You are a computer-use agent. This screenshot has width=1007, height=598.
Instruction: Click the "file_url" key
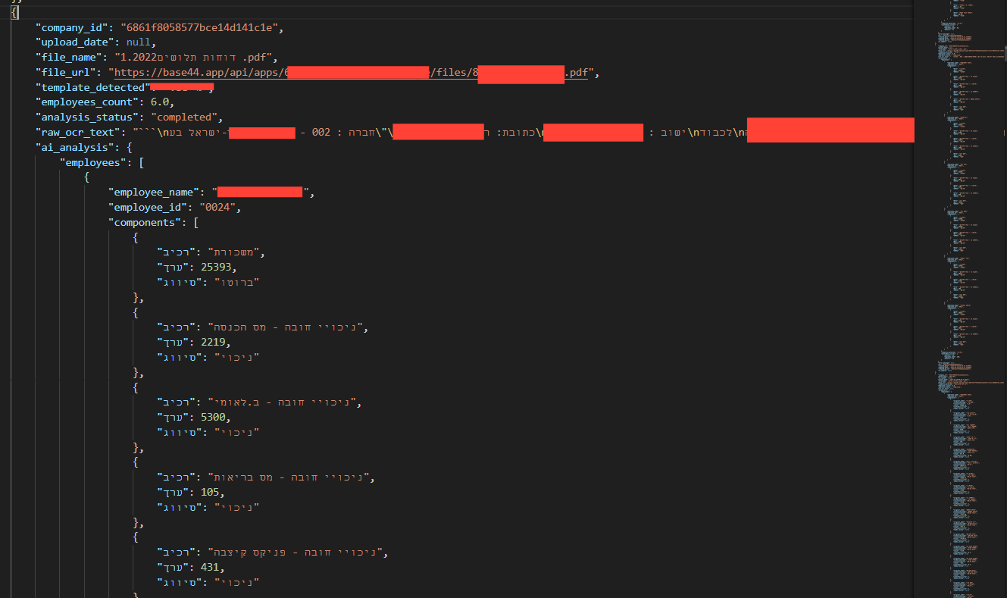pos(66,73)
